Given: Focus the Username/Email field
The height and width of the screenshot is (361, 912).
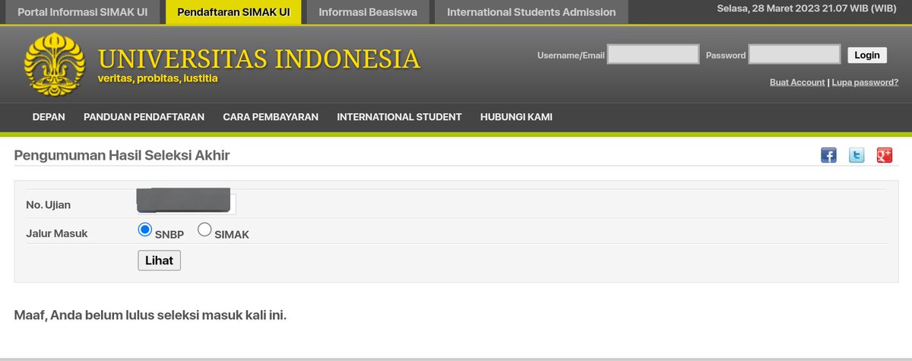Looking at the screenshot, I should pos(653,54).
